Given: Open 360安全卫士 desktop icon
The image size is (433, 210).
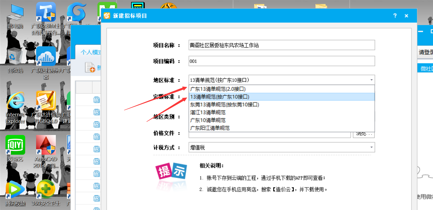Looking at the screenshot, I should coord(46,193).
